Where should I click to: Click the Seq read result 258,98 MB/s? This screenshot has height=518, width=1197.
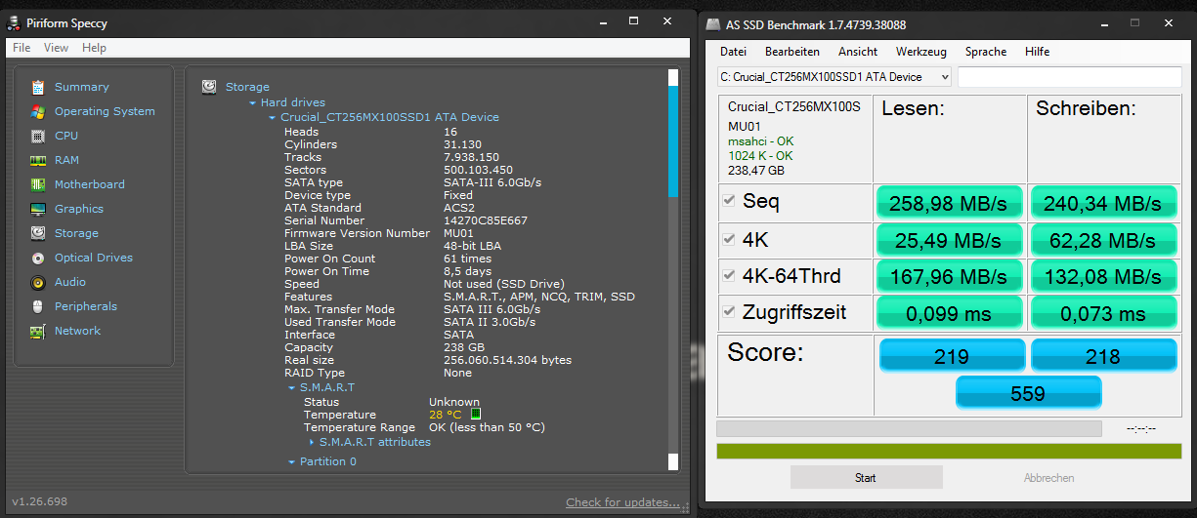[x=950, y=203]
